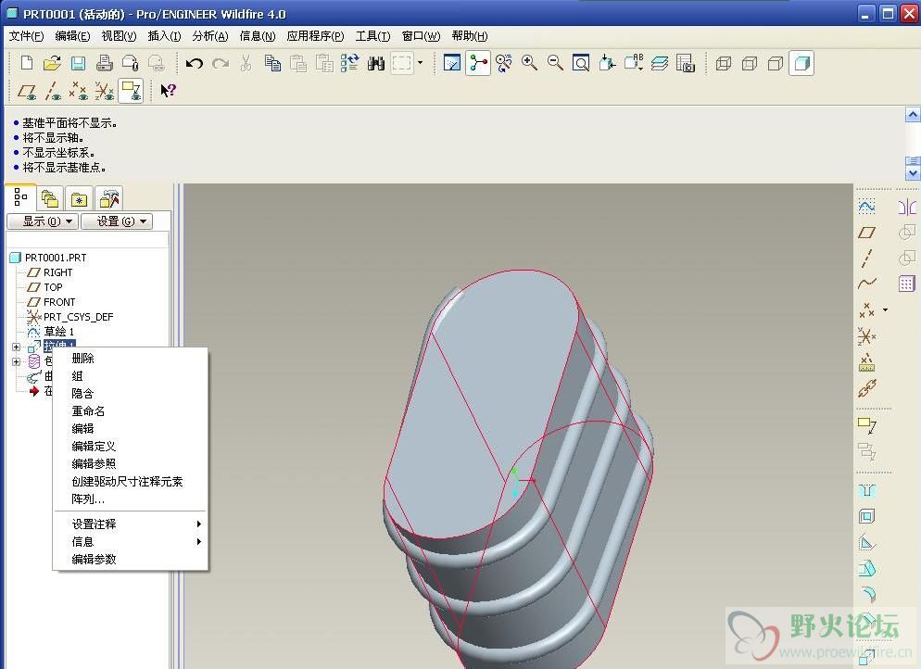Image resolution: width=921 pixels, height=669 pixels.
Task: Open the Find tool (binoculars icon)
Action: click(376, 63)
